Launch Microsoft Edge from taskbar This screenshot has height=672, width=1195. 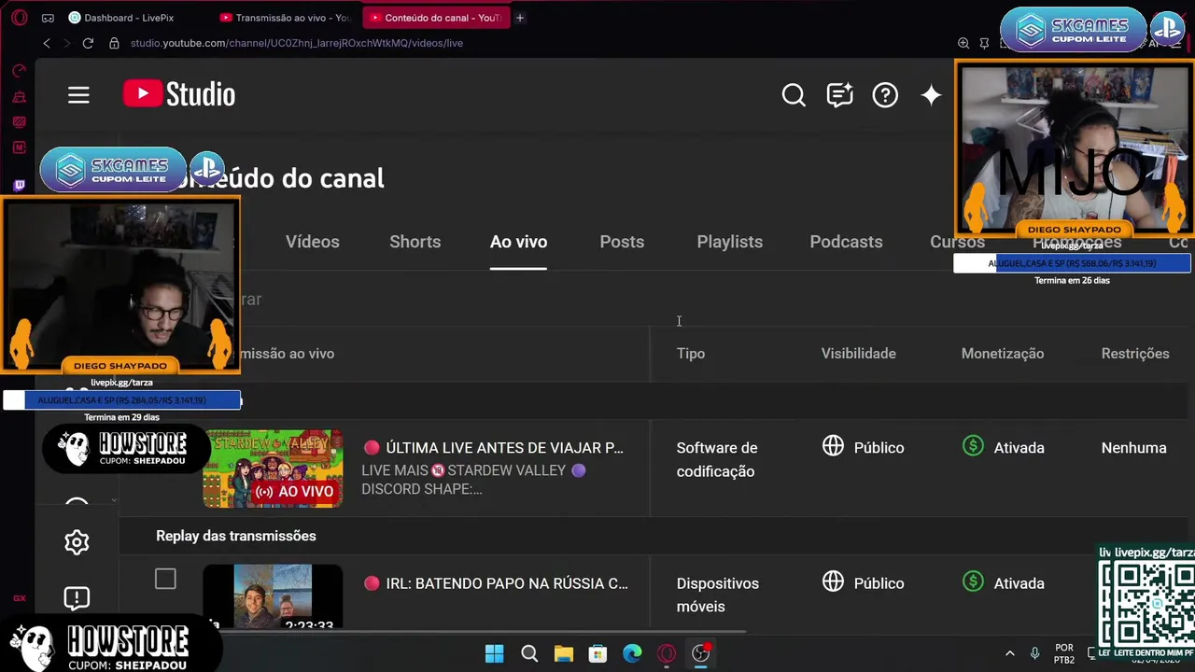tap(632, 653)
